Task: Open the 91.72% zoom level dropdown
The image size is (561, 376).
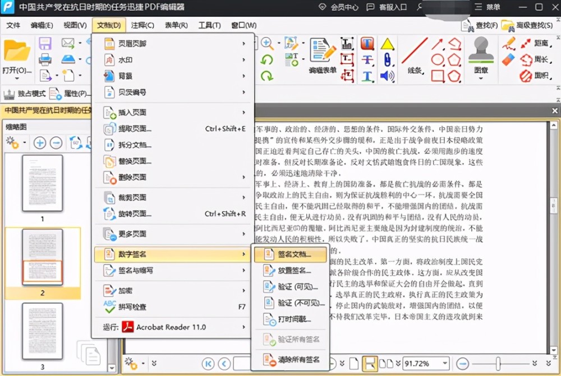Action: pos(445,364)
